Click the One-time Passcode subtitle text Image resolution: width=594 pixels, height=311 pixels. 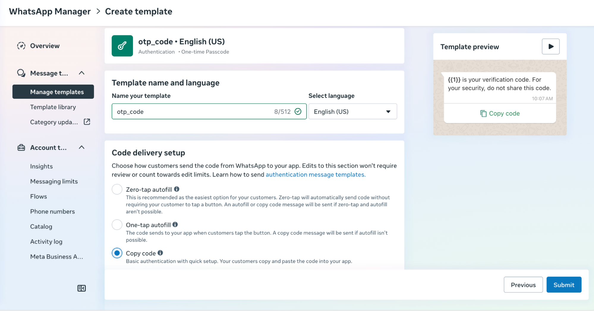[x=205, y=52]
